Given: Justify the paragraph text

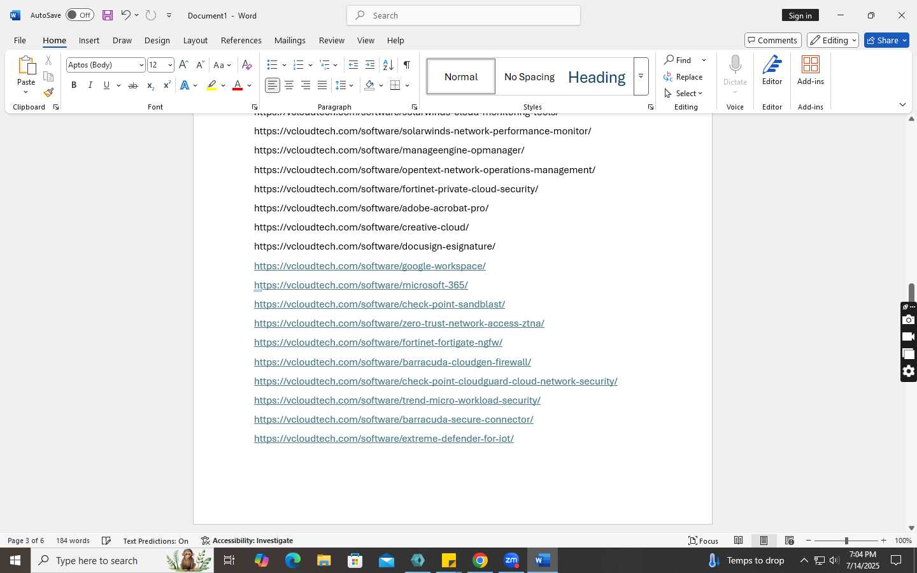Looking at the screenshot, I should [x=322, y=85].
